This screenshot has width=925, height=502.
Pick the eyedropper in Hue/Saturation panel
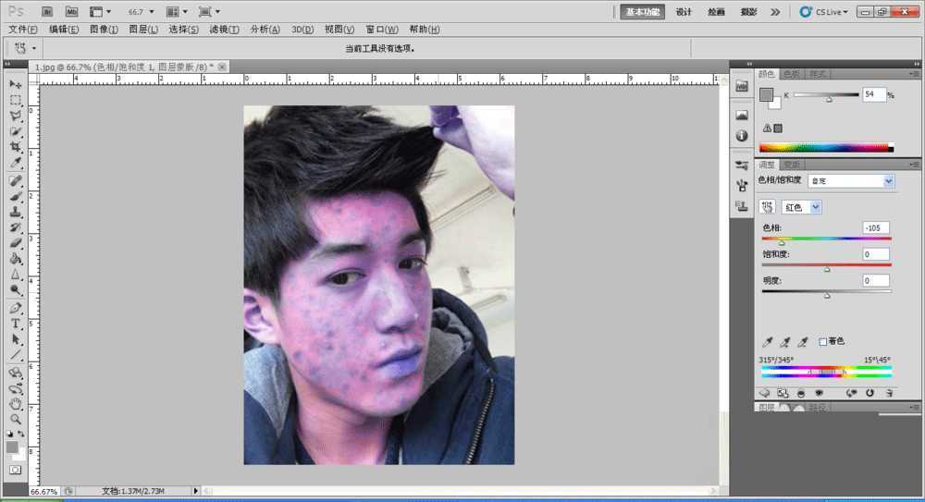pos(767,342)
